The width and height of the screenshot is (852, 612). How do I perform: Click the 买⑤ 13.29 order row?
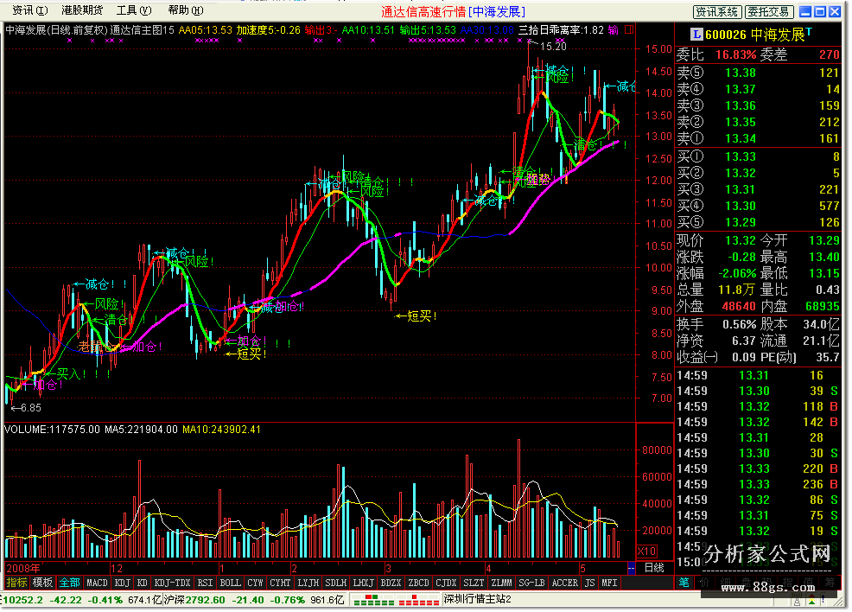pyautogui.click(x=758, y=222)
